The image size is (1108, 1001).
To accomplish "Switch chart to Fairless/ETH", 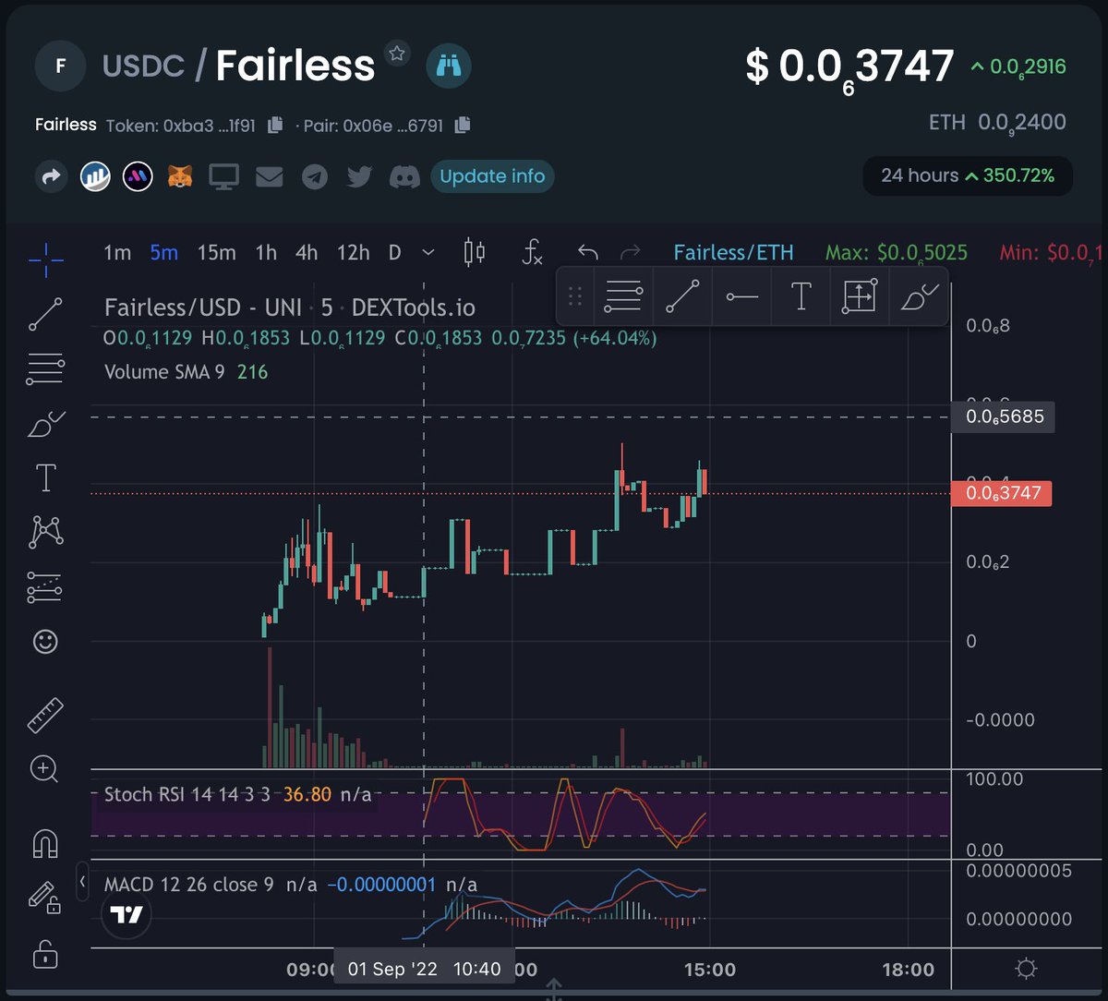I will click(733, 252).
